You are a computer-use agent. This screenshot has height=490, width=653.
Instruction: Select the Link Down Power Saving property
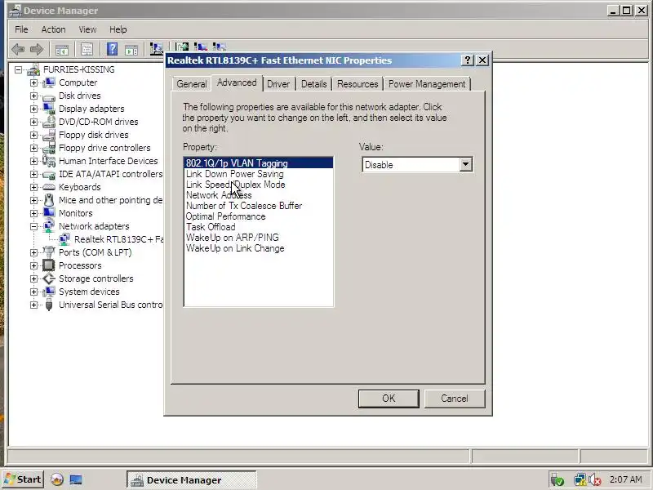point(258,174)
